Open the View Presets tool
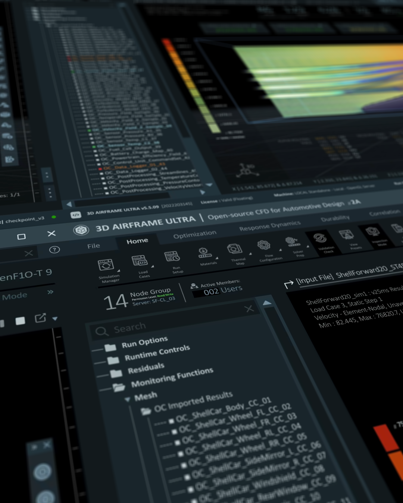Screen dimensions: 403x503 (346, 235)
